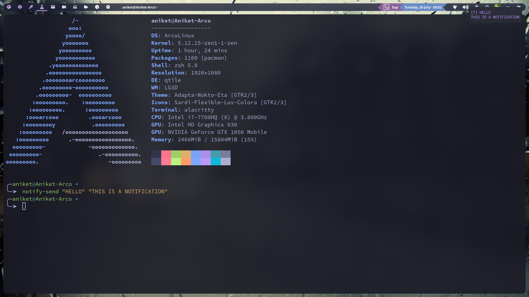The height and width of the screenshot is (297, 529).
Task: Switch to the globe workspace icon
Action: [x=9, y=7]
